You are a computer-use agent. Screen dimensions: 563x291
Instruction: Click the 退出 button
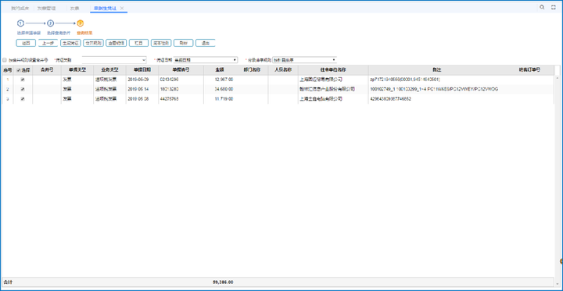(x=206, y=43)
